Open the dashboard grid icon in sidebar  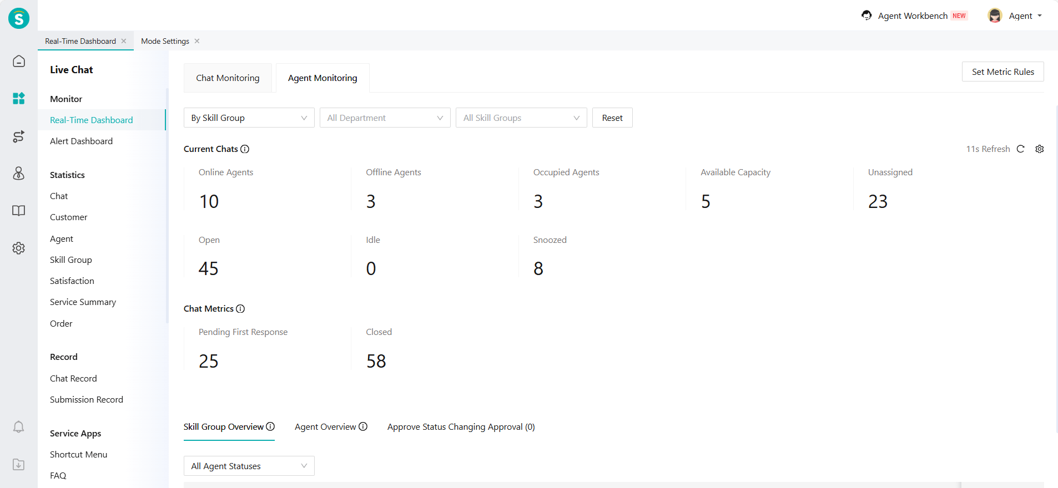19,99
